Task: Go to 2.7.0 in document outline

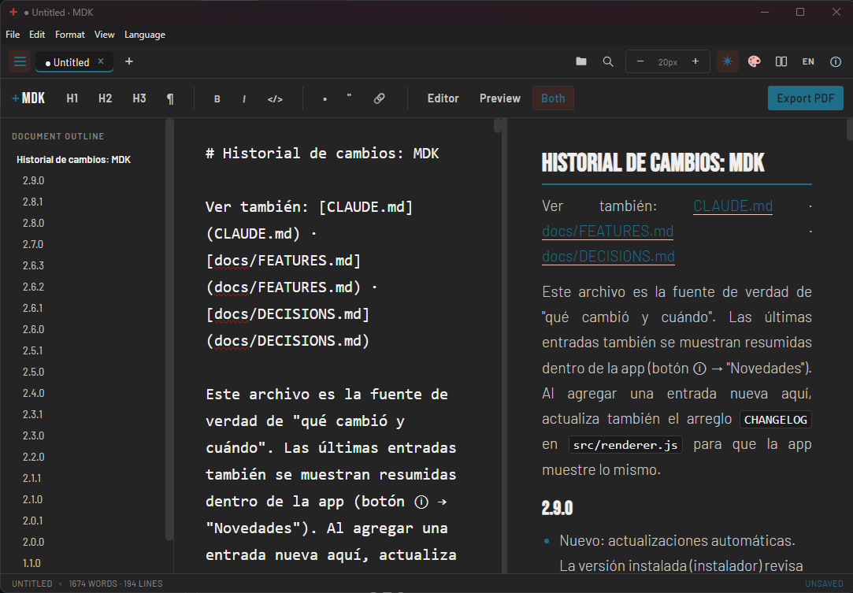Action: tap(32, 244)
